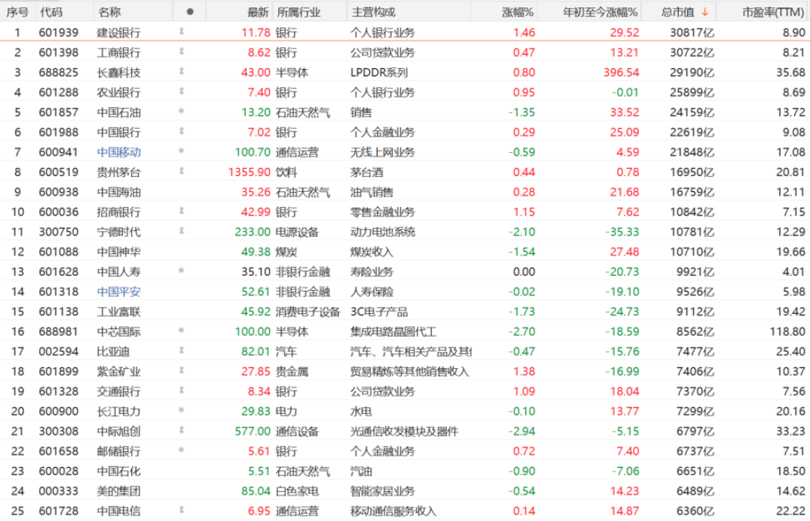Image resolution: width=810 pixels, height=521 pixels.
Task: Click the 代码 column header
Action: [x=51, y=12]
